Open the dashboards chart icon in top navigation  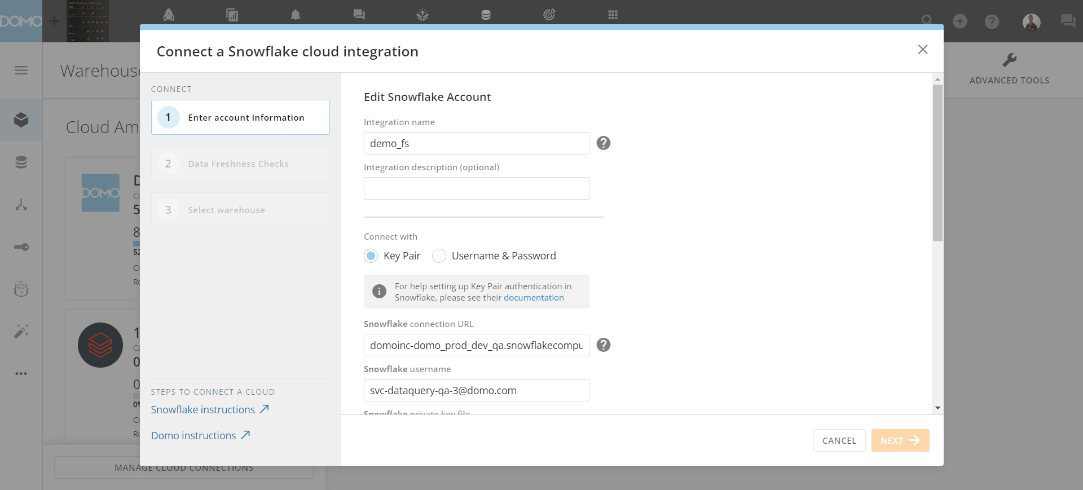232,15
